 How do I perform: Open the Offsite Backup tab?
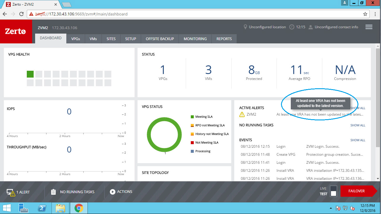(160, 39)
